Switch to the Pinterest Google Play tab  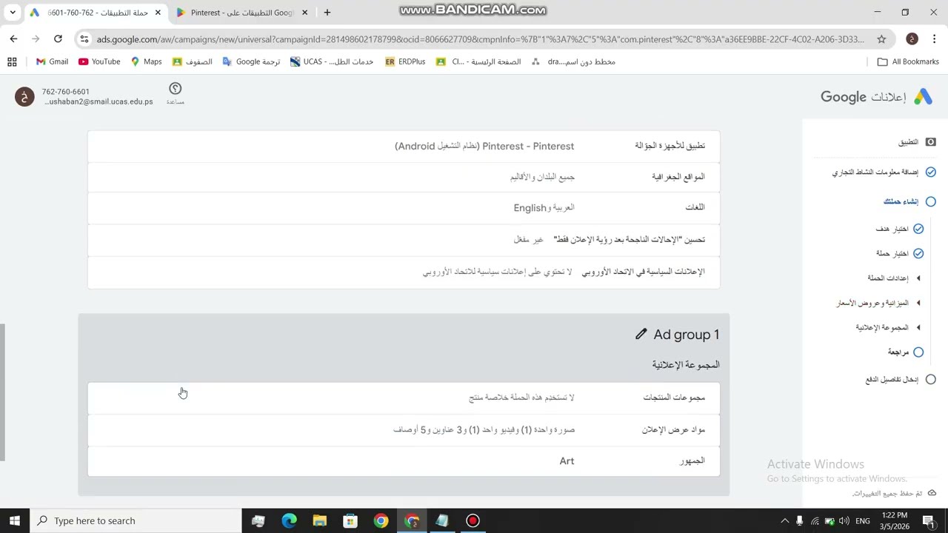pyautogui.click(x=242, y=13)
